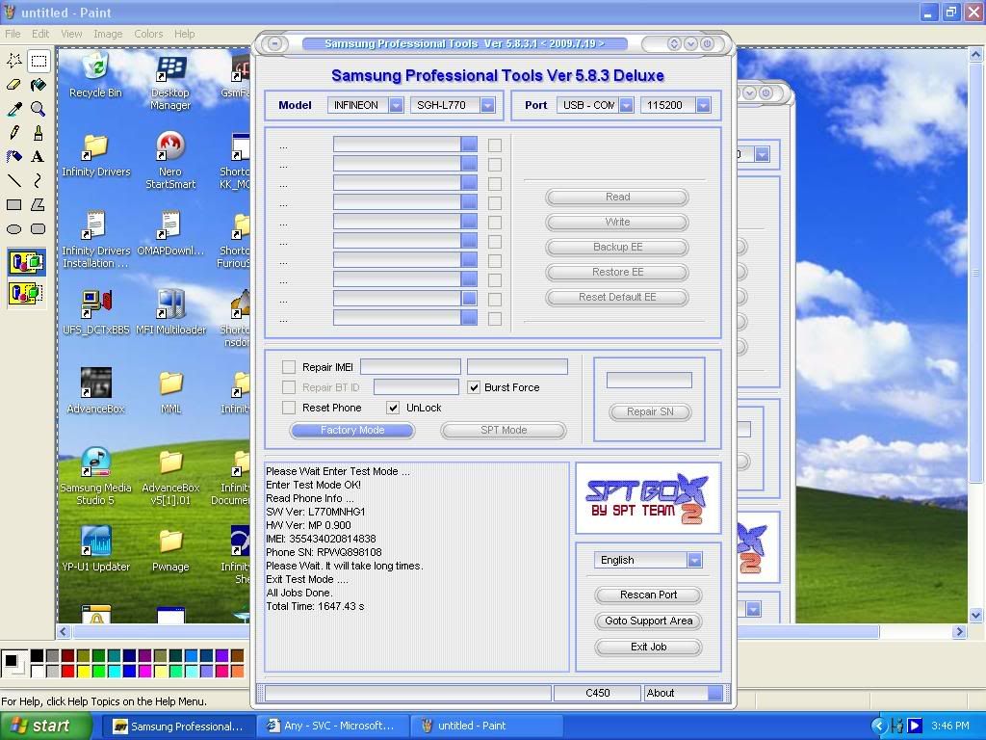Click the SPT Mode button
Screen dimensions: 986x740
coord(504,431)
